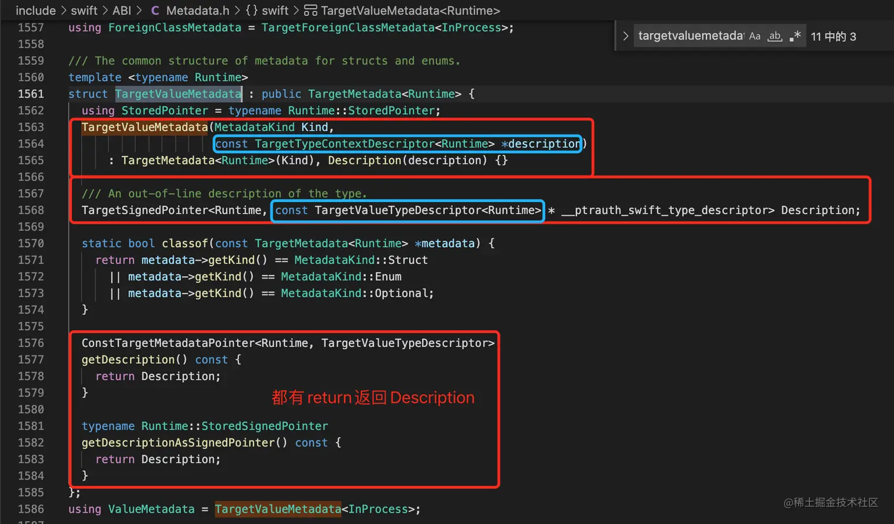Expand the replace field chevron
Image resolution: width=894 pixels, height=524 pixels.
click(x=625, y=36)
